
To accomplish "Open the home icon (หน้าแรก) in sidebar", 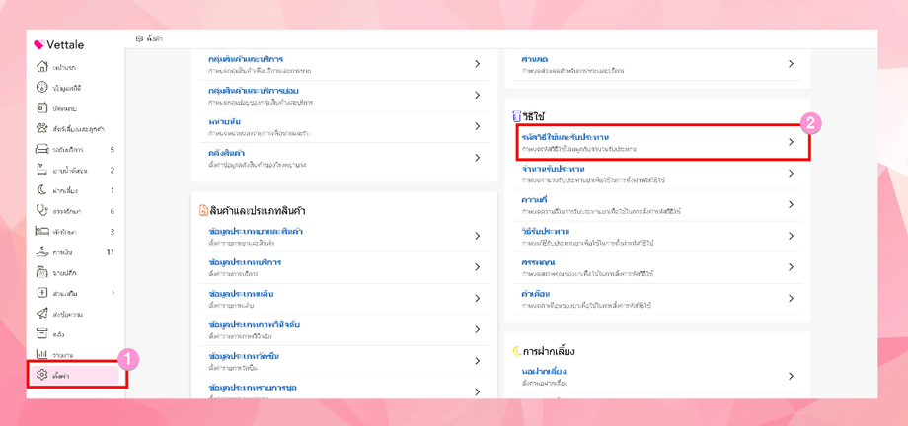I will (x=42, y=67).
